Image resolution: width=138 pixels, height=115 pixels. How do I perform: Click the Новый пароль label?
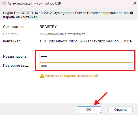click(15, 57)
